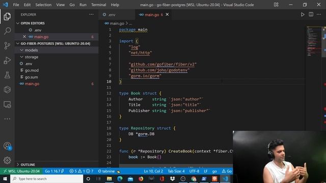Click WSL: Ubuntu-20.04 remote indicator

tap(21, 171)
